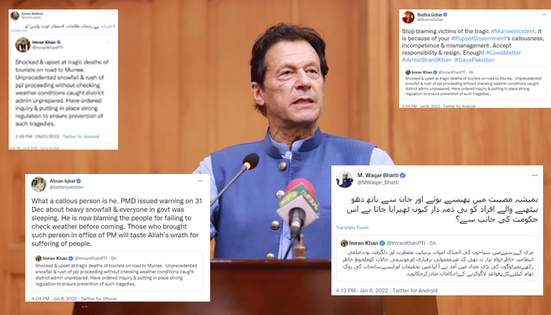Click Bushra Gohar's profile picture

coord(408,17)
